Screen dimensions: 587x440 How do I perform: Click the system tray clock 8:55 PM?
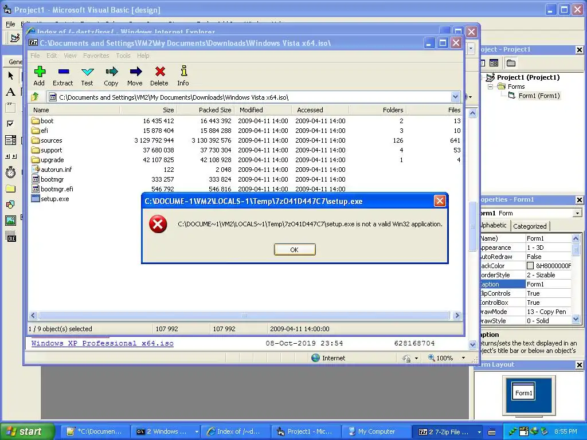coord(566,432)
